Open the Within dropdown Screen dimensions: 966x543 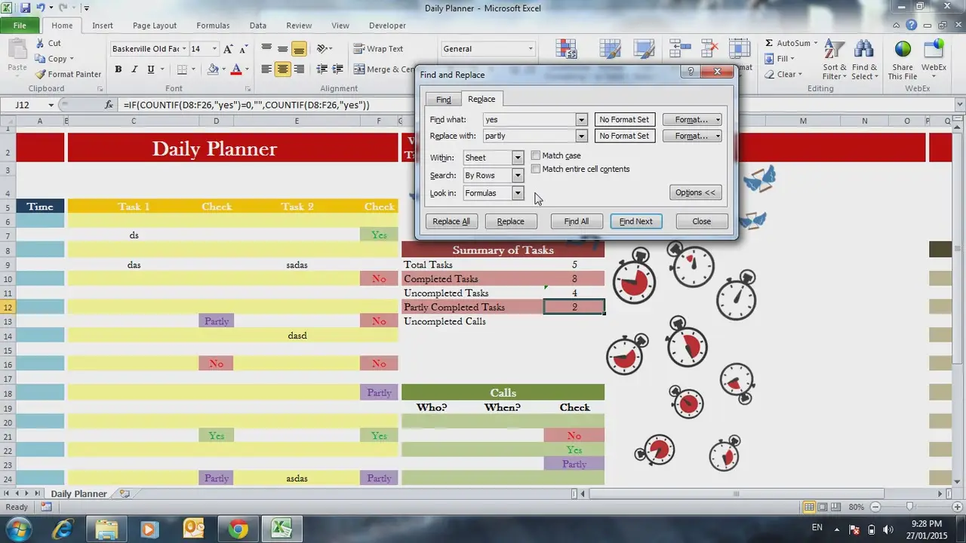point(518,158)
